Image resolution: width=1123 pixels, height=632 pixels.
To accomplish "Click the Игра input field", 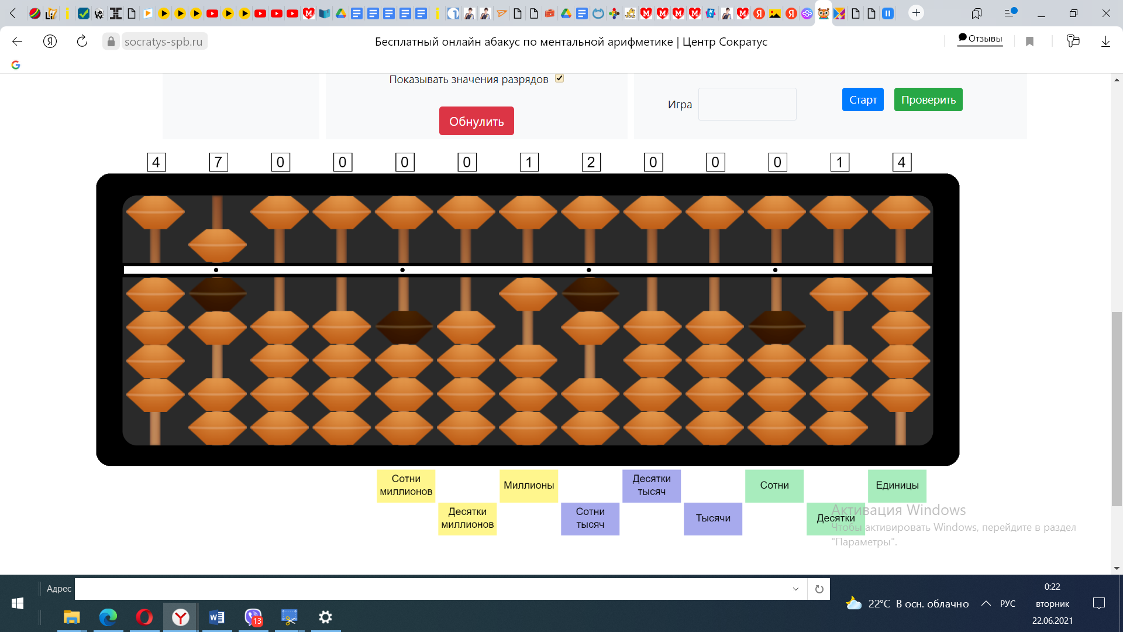I will (x=747, y=104).
